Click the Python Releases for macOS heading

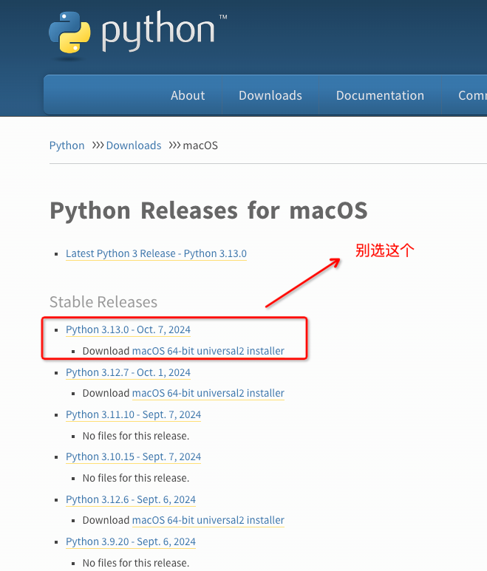click(x=208, y=211)
